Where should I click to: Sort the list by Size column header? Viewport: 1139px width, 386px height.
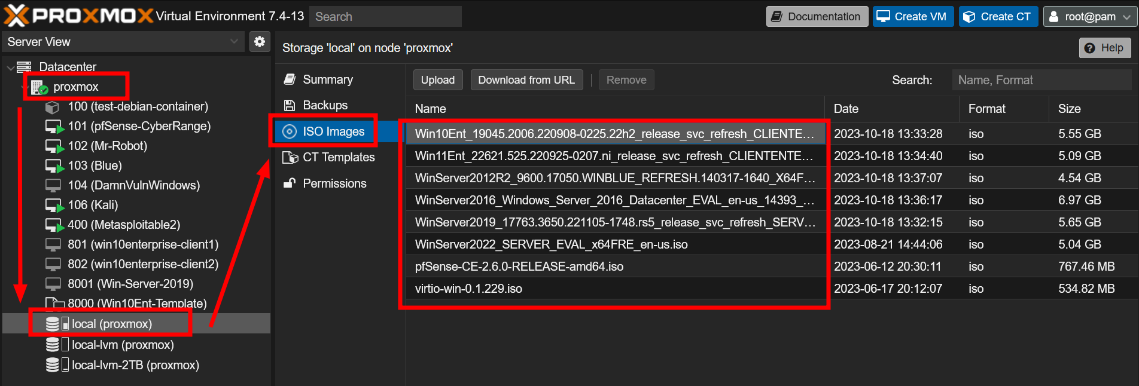coord(1069,109)
